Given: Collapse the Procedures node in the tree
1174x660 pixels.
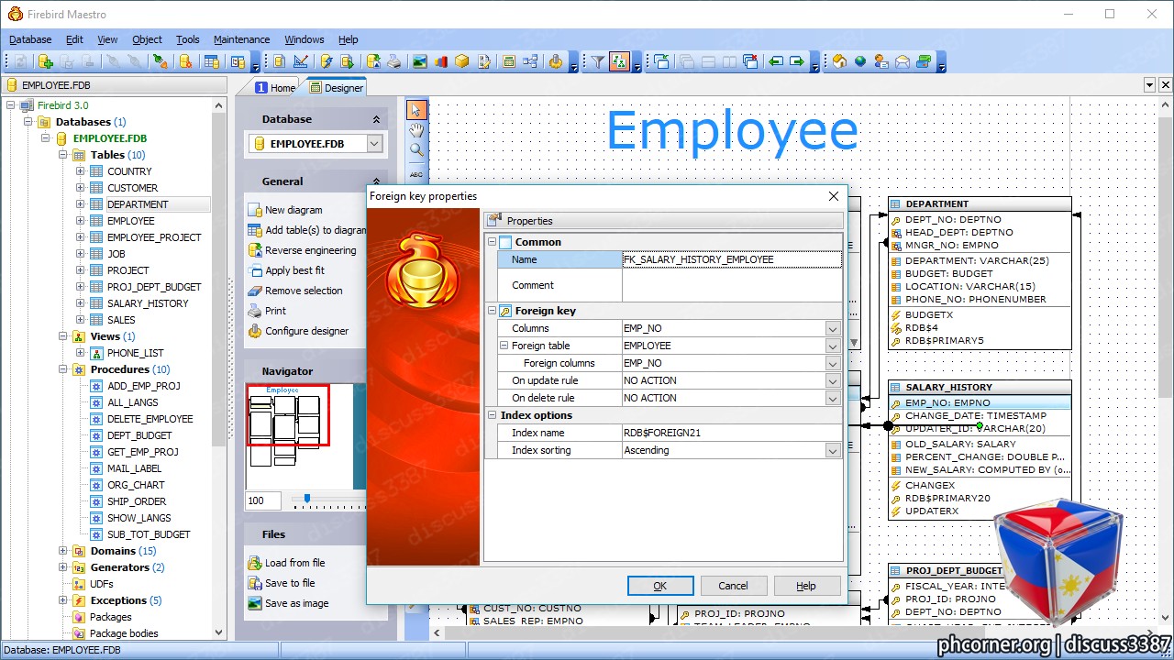Looking at the screenshot, I should 63,369.
